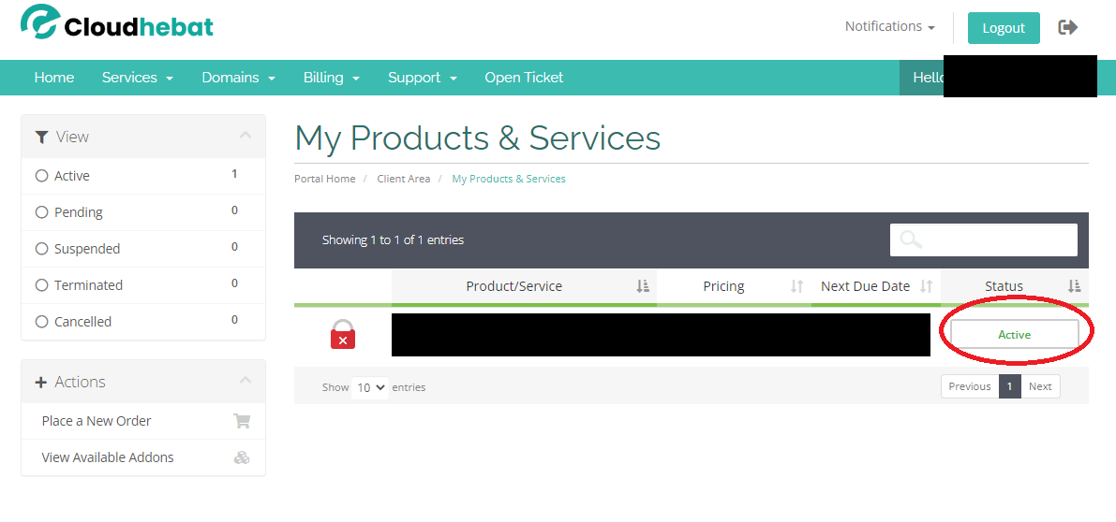Image resolution: width=1116 pixels, height=522 pixels.
Task: Open the Domains menu dropdown
Action: pyautogui.click(x=238, y=78)
